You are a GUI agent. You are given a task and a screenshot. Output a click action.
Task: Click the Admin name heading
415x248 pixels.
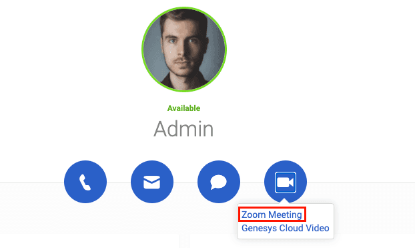(183, 129)
